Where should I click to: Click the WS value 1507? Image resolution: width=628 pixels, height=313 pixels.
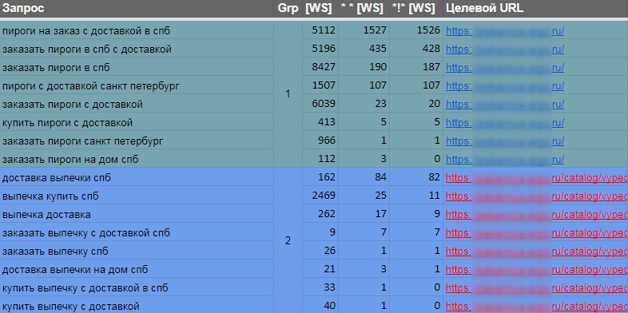324,86
